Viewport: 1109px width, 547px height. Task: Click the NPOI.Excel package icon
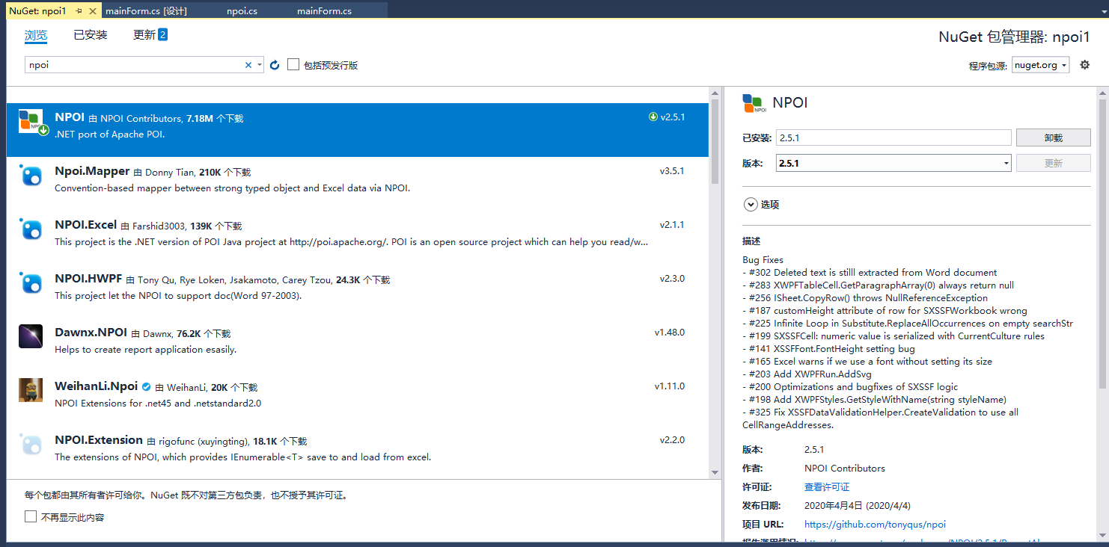tap(31, 229)
